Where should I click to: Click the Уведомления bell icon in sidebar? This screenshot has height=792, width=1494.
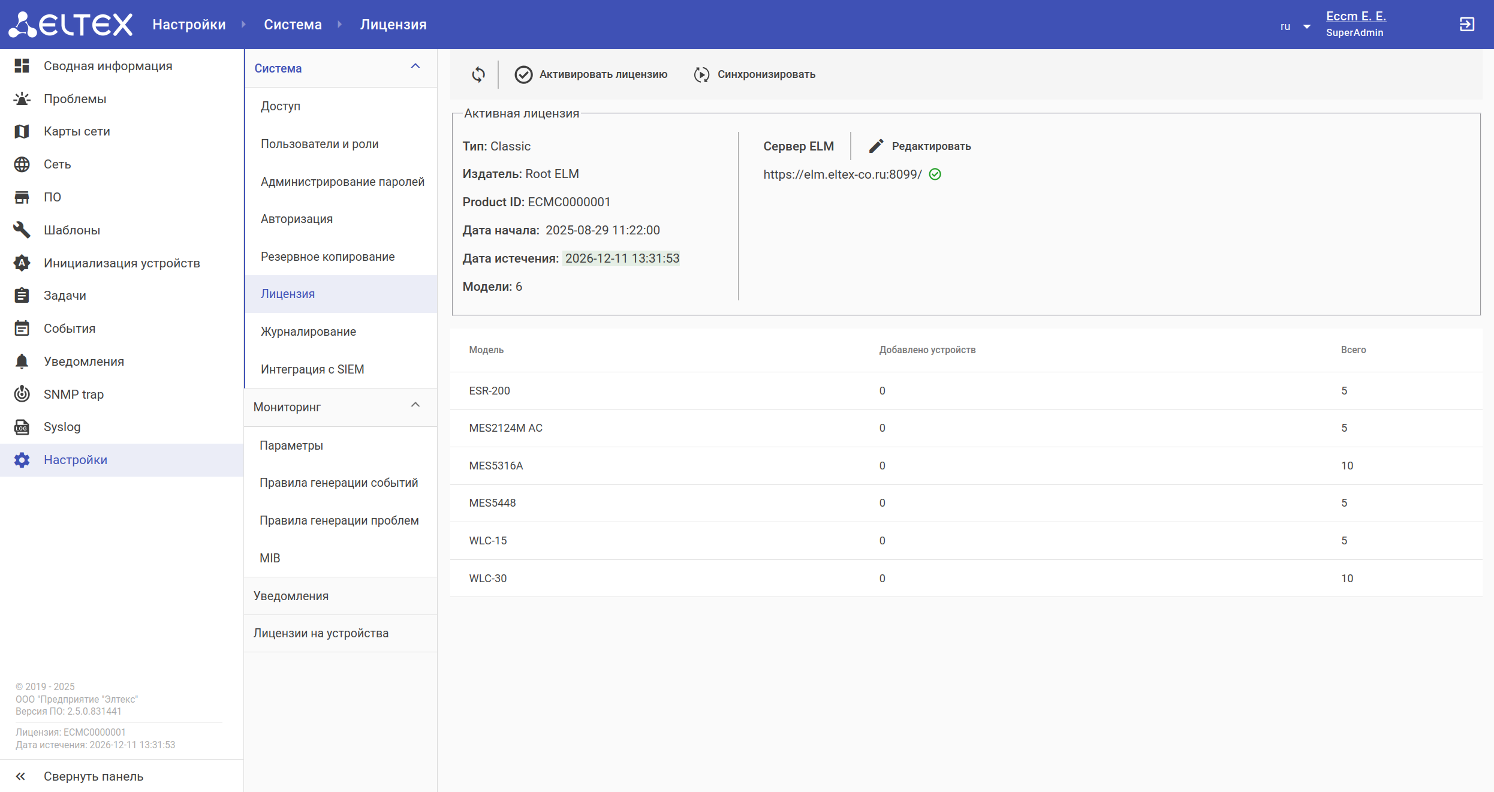tap(22, 361)
